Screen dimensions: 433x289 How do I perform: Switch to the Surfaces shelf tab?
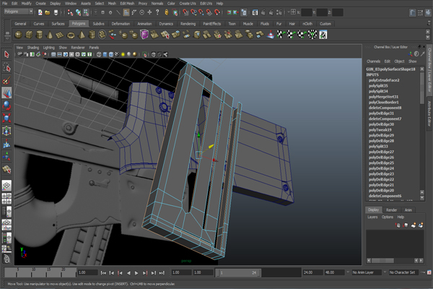click(x=58, y=24)
